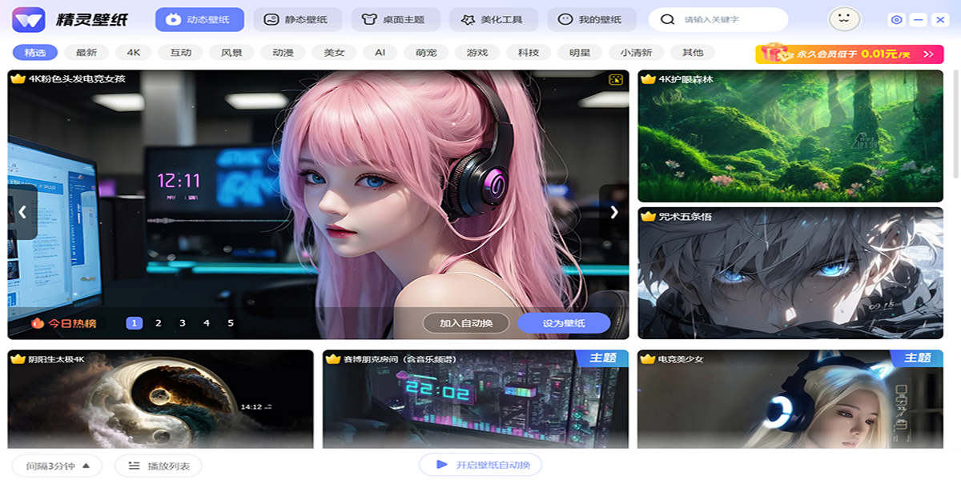Image resolution: width=961 pixels, height=480 pixels.
Task: Open the 咒术五条悟 wallpaper thumbnail
Action: [790, 273]
